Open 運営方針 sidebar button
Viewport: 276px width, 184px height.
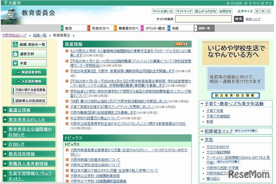(x=29, y=54)
